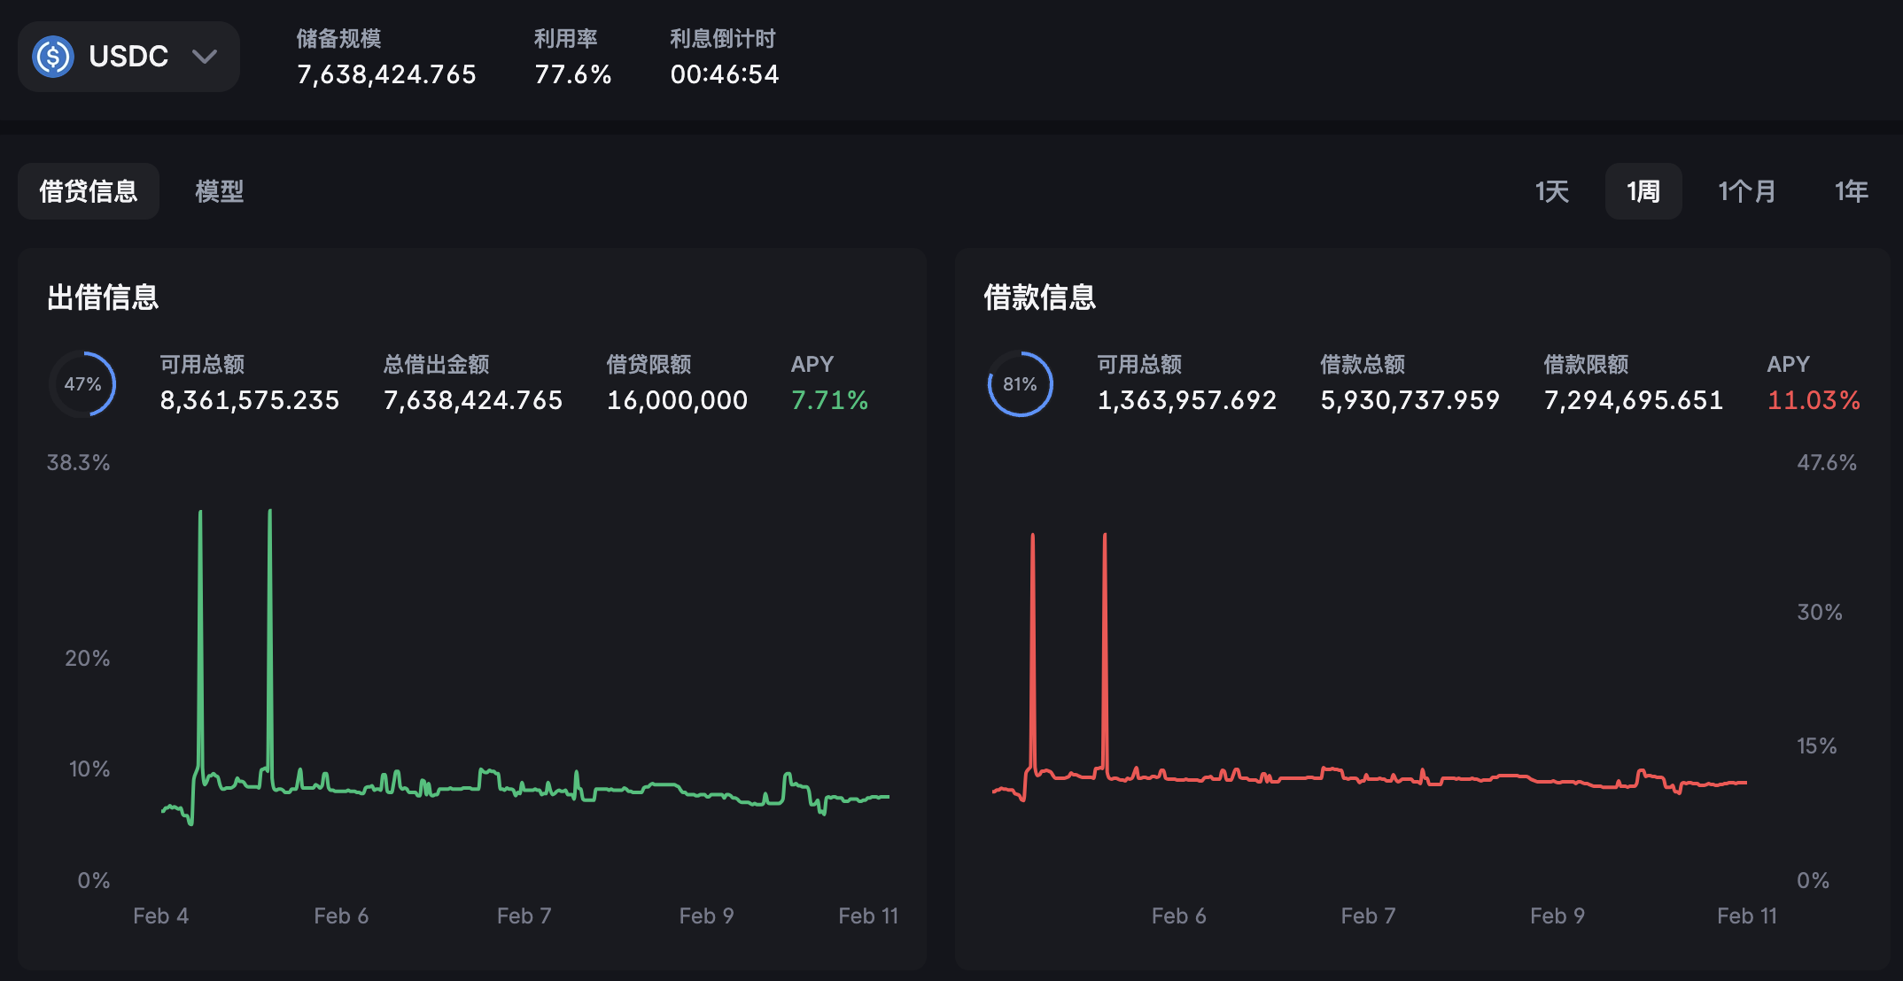The height and width of the screenshot is (981, 1903).
Task: Switch to the 借贷信息 tab
Action: tap(89, 191)
